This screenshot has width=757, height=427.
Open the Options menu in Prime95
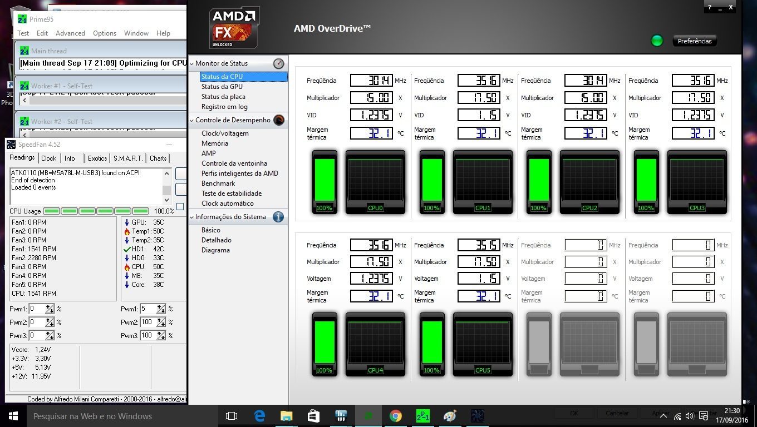(x=105, y=33)
